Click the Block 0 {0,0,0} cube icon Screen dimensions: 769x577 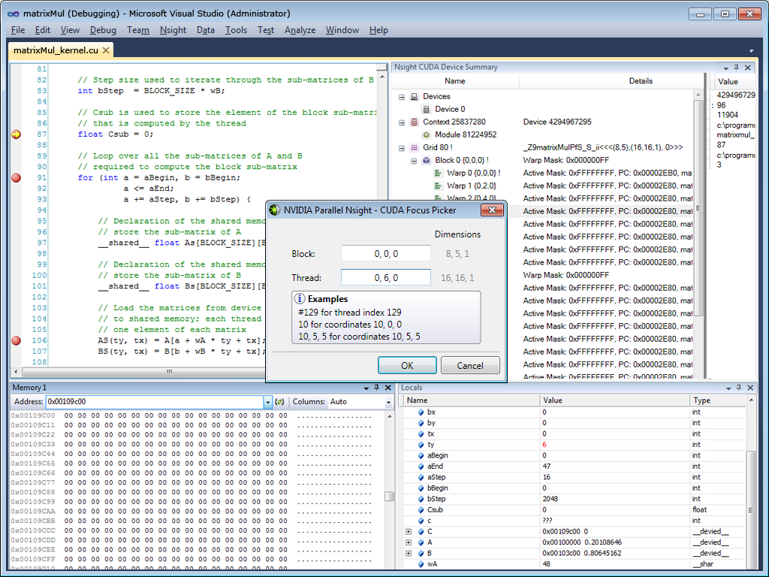(427, 161)
